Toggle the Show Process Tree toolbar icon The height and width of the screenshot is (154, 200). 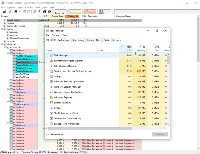point(20,11)
